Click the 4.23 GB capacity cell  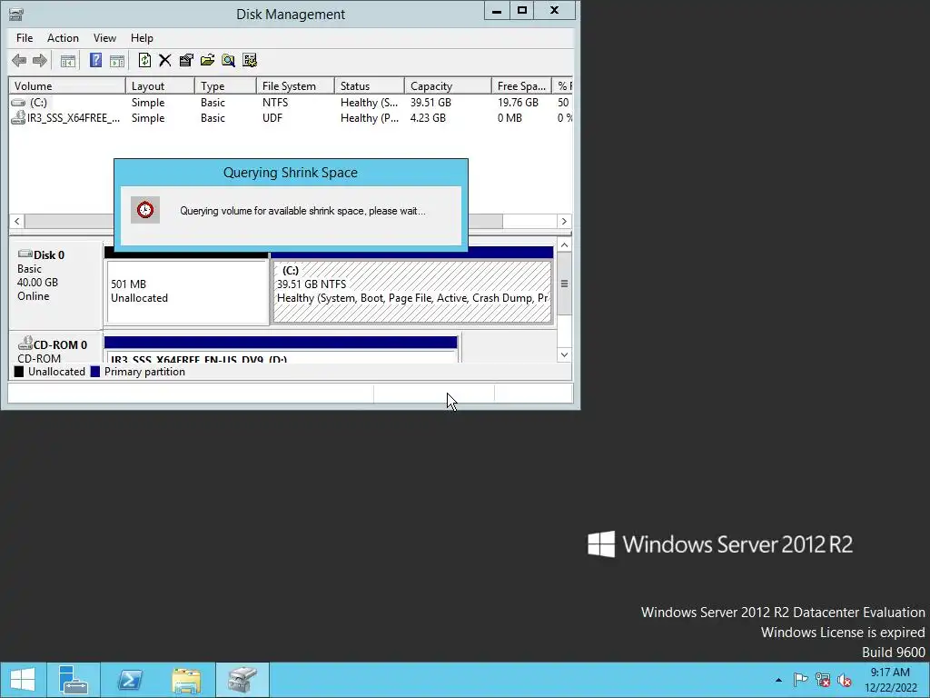click(428, 117)
